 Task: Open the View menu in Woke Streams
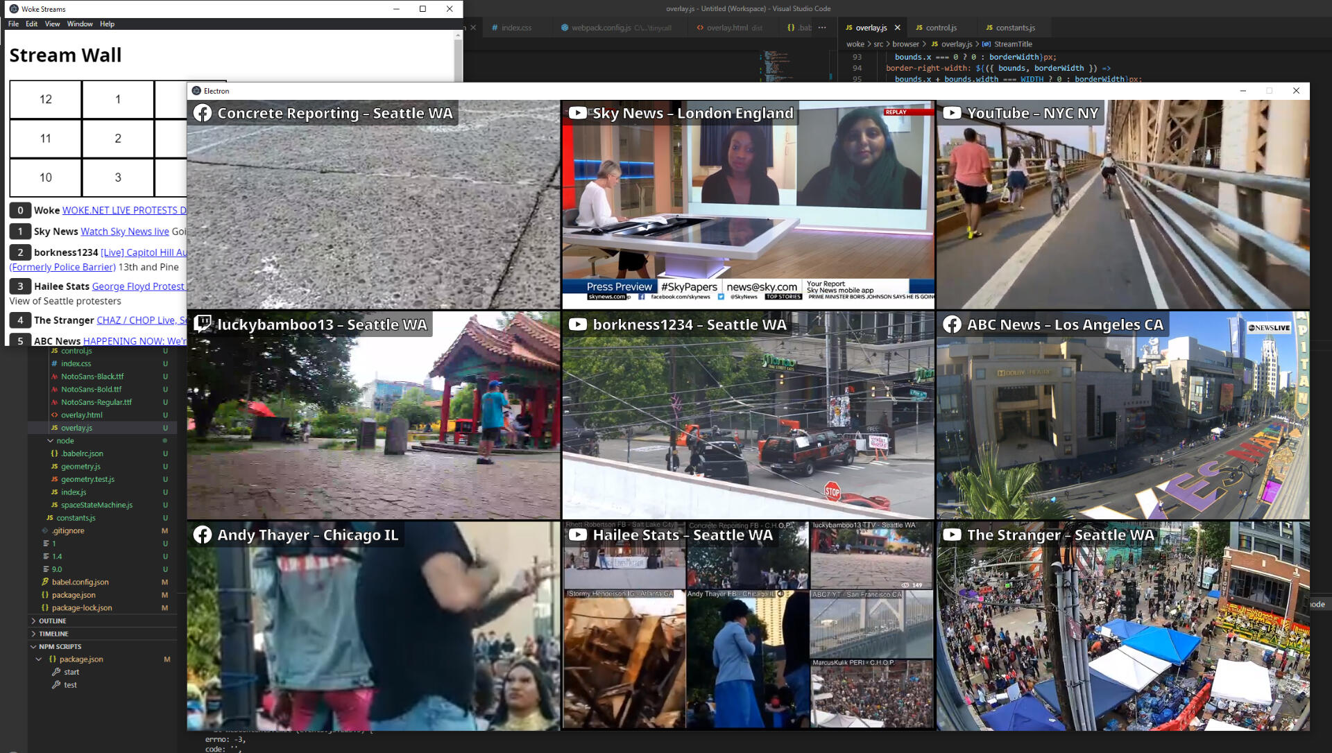pos(52,24)
